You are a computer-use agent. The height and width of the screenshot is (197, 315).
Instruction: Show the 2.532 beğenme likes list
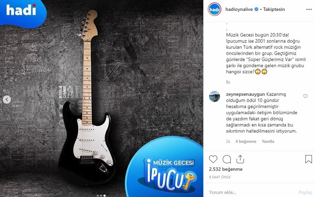click(x=226, y=169)
